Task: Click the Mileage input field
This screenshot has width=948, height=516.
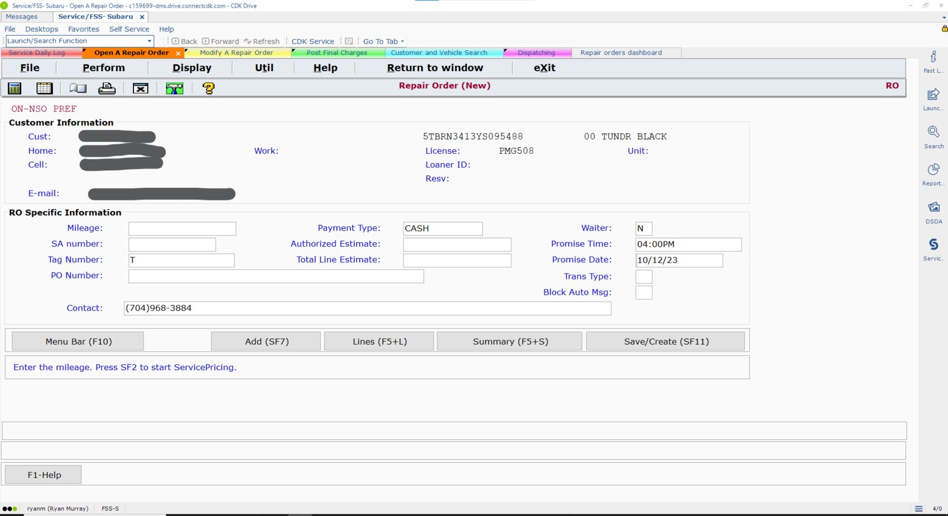Action: click(182, 228)
